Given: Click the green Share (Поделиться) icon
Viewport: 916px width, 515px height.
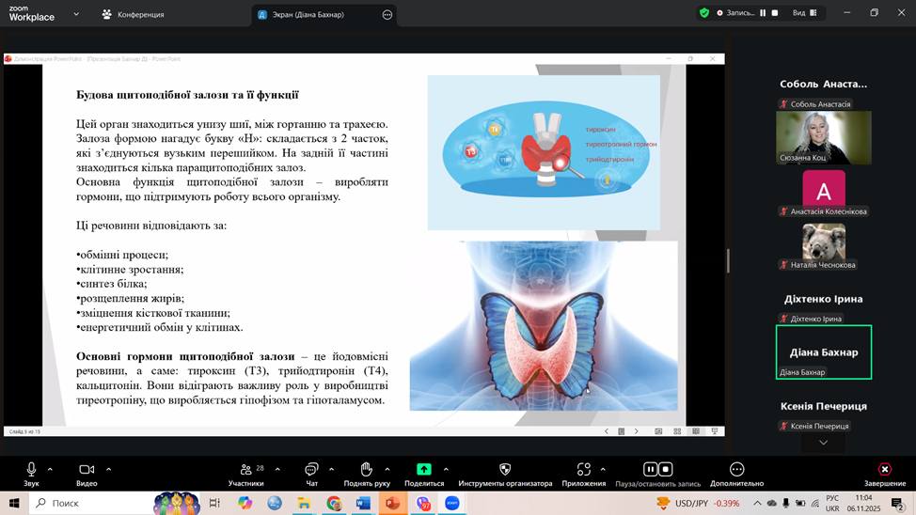Looking at the screenshot, I should tap(424, 470).
